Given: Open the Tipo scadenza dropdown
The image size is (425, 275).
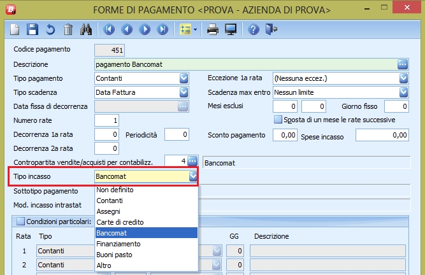Looking at the screenshot, I should tap(184, 92).
